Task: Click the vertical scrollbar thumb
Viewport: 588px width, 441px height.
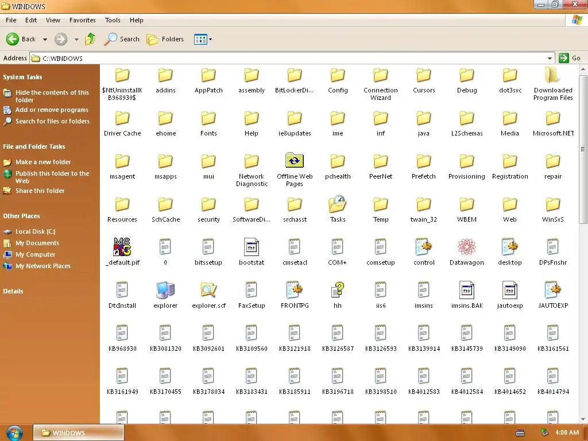Action: click(x=583, y=149)
